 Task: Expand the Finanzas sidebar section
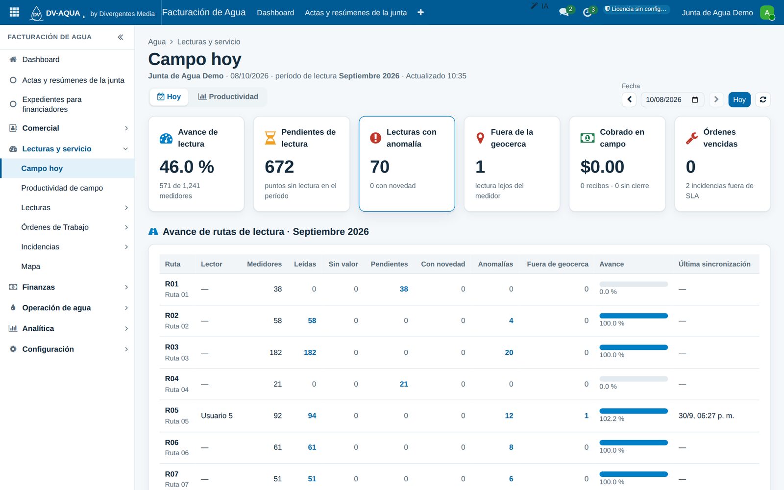tap(67, 287)
